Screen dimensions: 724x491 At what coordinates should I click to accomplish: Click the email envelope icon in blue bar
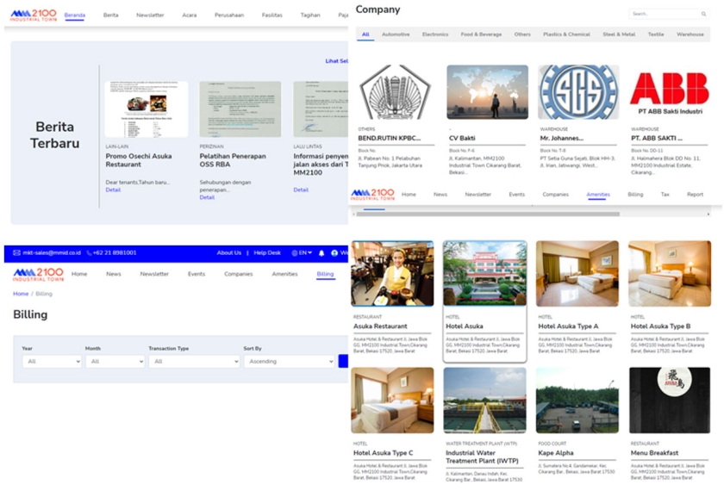16,253
